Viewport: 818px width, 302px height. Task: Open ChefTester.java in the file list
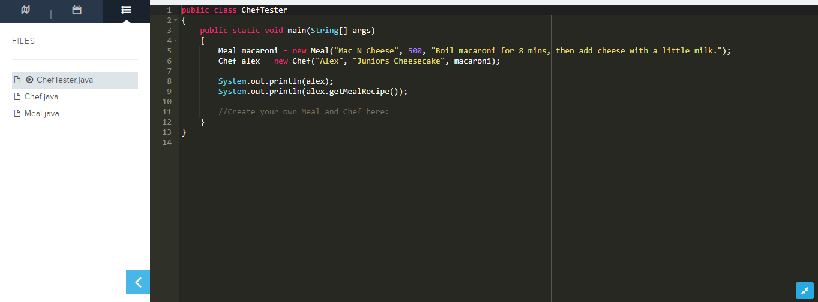point(75,80)
